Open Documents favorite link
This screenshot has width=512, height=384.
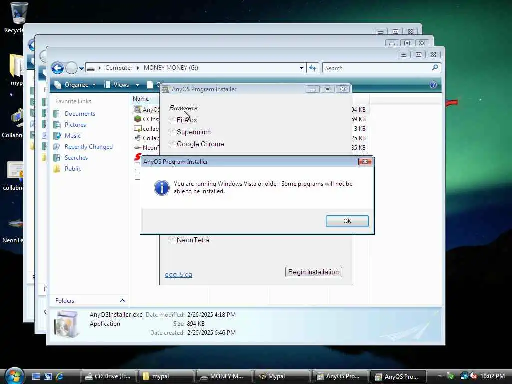point(80,113)
